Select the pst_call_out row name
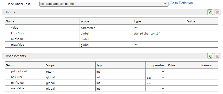The height and width of the screenshot is (94, 223). click(x=19, y=71)
